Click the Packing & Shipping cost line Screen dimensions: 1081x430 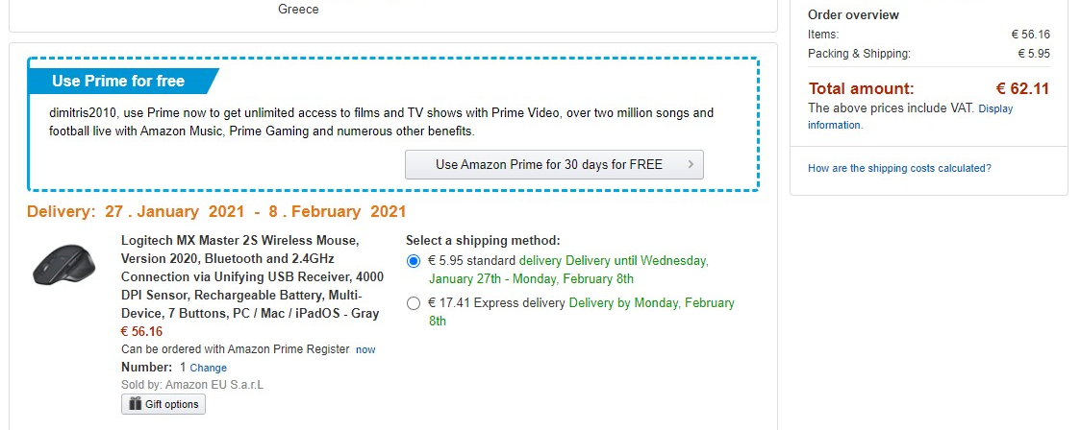[x=859, y=54]
